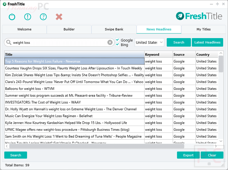228x170 pixels.
Task: Click the bottom-left Search button
Action: click(x=16, y=155)
